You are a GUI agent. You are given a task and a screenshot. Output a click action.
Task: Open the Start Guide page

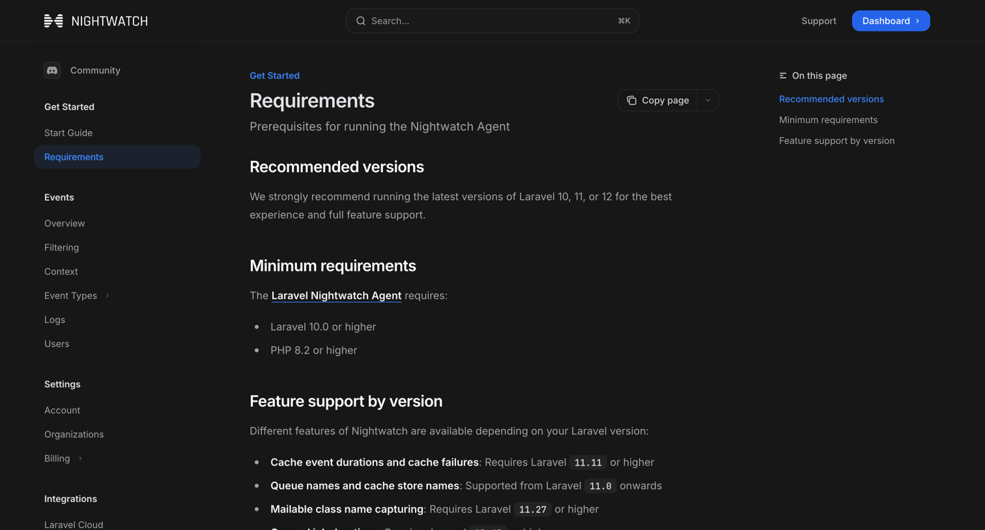point(68,133)
